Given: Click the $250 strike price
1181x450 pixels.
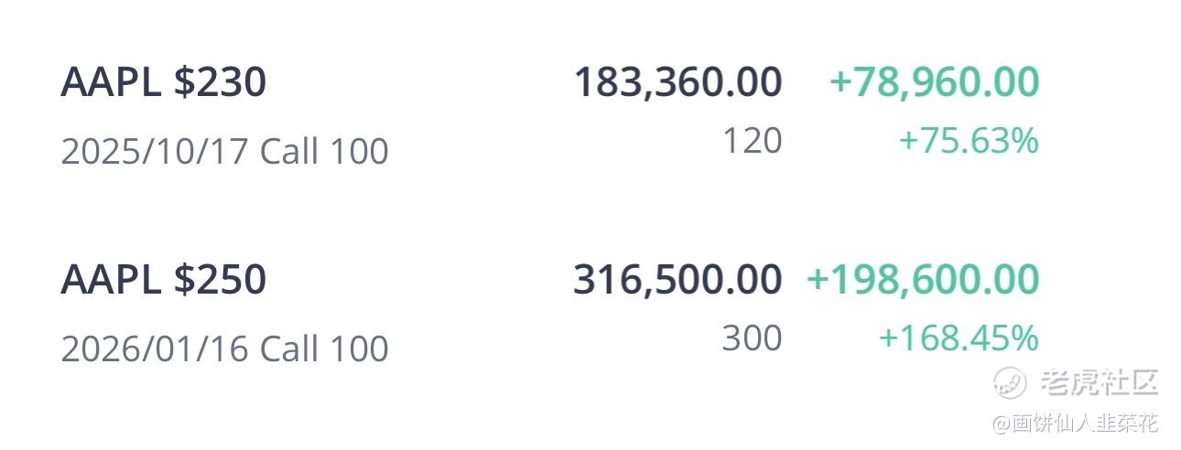Looking at the screenshot, I should pyautogui.click(x=220, y=280).
